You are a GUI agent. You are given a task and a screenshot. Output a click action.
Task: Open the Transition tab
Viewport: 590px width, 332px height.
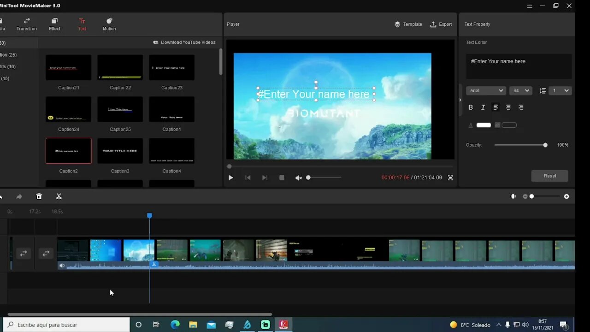27,24
